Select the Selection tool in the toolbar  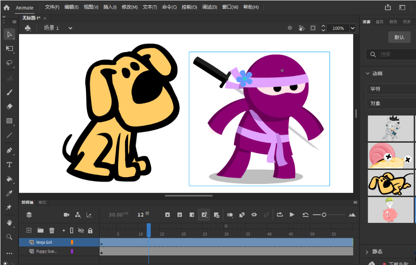coord(9,34)
